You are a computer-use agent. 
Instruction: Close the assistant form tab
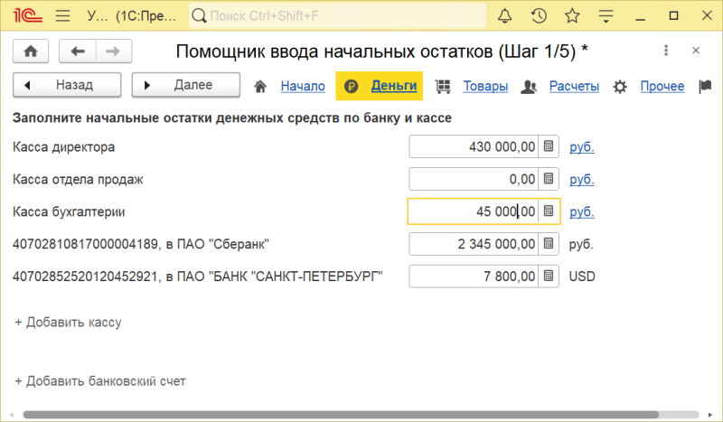[x=696, y=51]
